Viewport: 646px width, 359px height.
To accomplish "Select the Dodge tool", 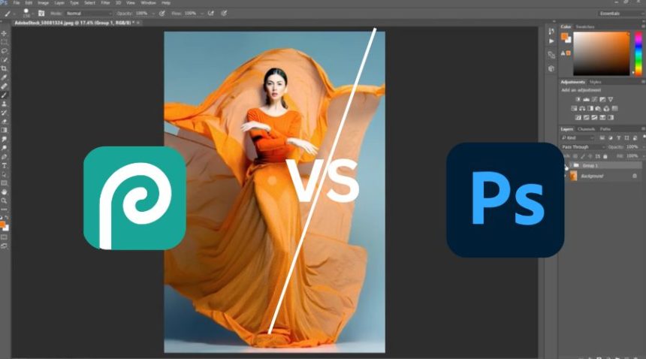I will pos(4,148).
